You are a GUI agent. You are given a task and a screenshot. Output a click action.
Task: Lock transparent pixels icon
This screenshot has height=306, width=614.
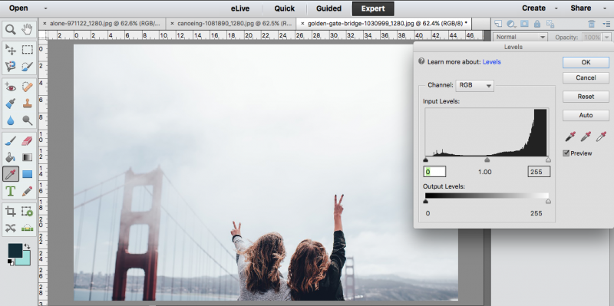click(x=550, y=24)
